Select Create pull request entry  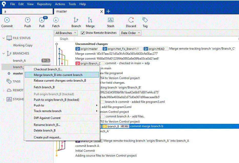point(62,137)
